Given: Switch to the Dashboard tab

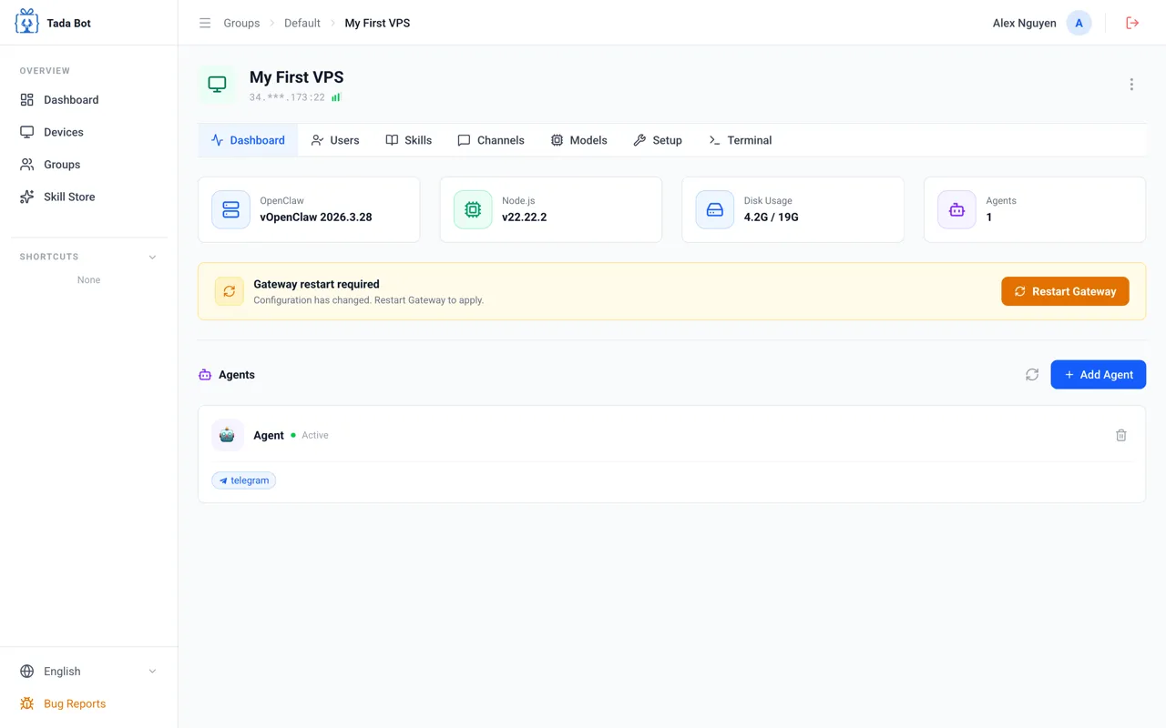Looking at the screenshot, I should point(248,140).
